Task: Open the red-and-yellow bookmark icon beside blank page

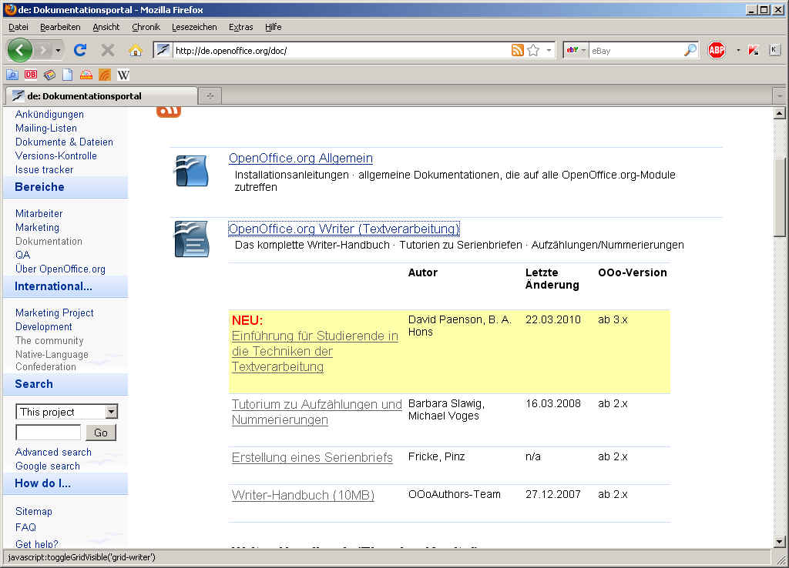Action: pyautogui.click(x=86, y=75)
